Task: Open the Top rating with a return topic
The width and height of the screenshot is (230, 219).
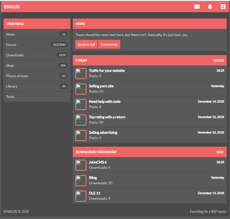Action: pos(107,117)
